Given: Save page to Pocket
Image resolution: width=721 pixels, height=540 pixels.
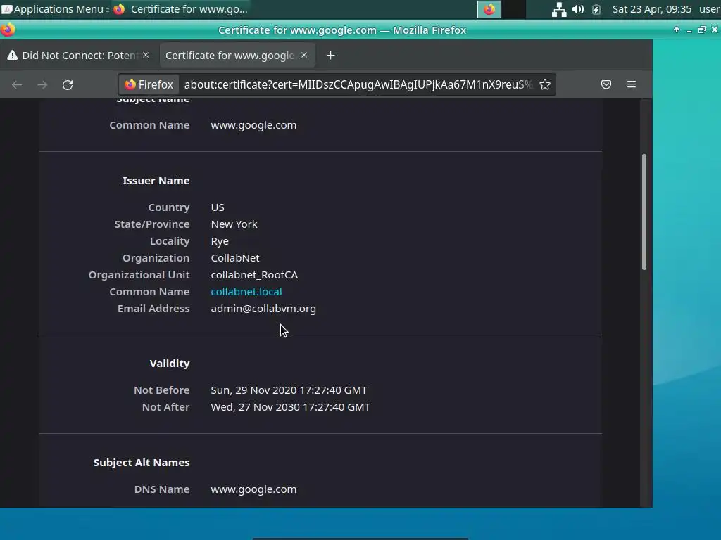Looking at the screenshot, I should tap(606, 84).
